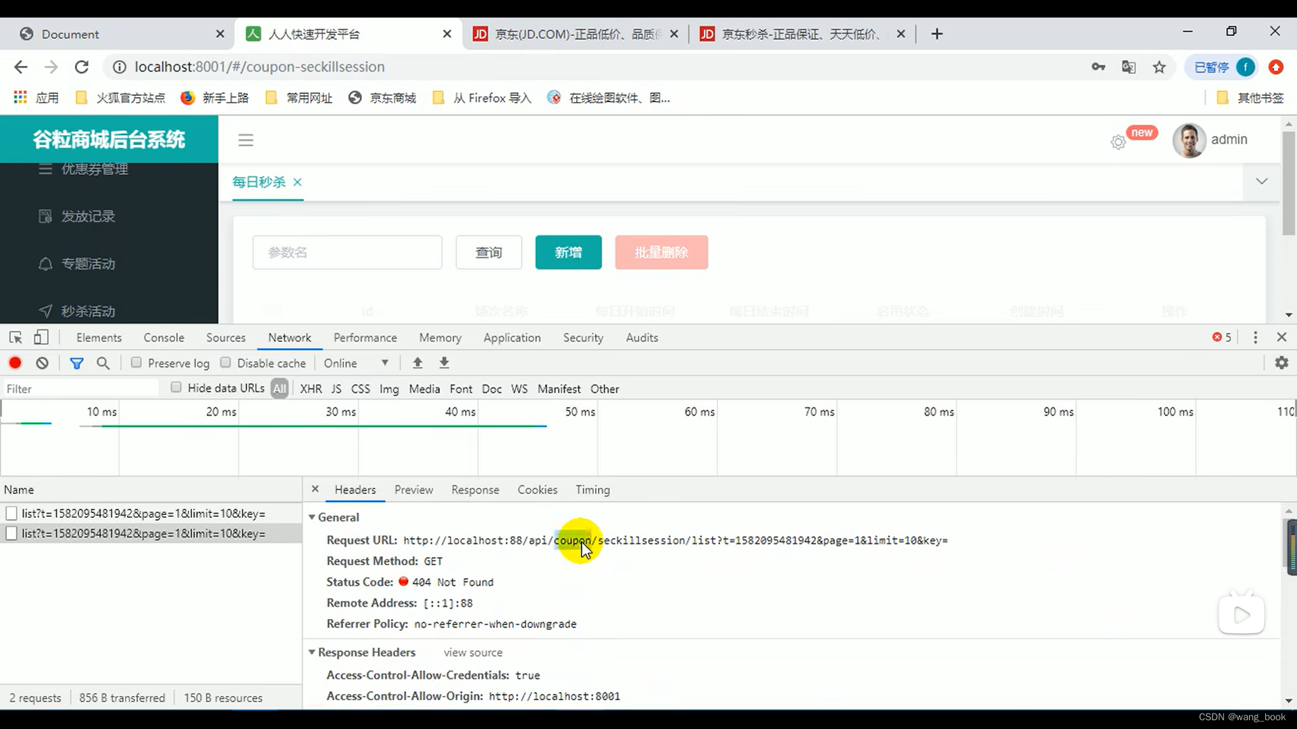The width and height of the screenshot is (1297, 729).
Task: Select the All filter type
Action: [280, 389]
